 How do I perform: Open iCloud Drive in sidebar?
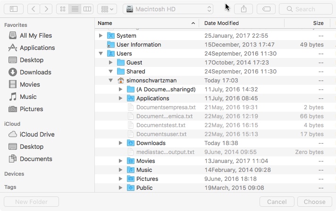37,134
